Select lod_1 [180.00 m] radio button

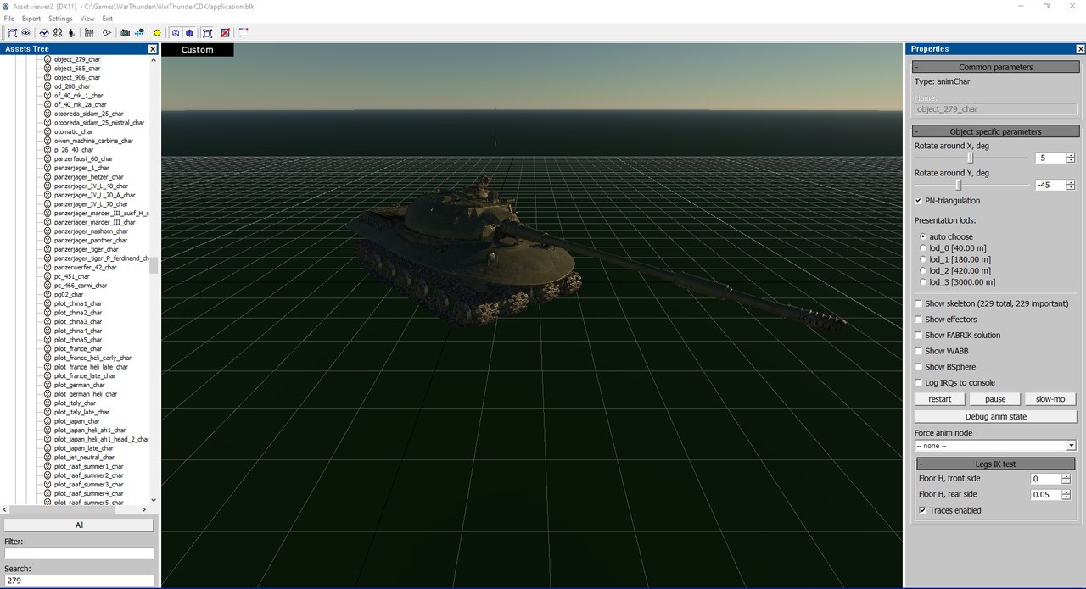(x=922, y=259)
